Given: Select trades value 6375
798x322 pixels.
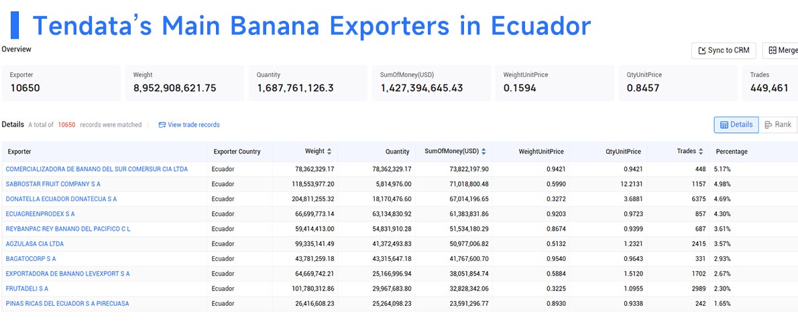Looking at the screenshot, I should pyautogui.click(x=698, y=199).
